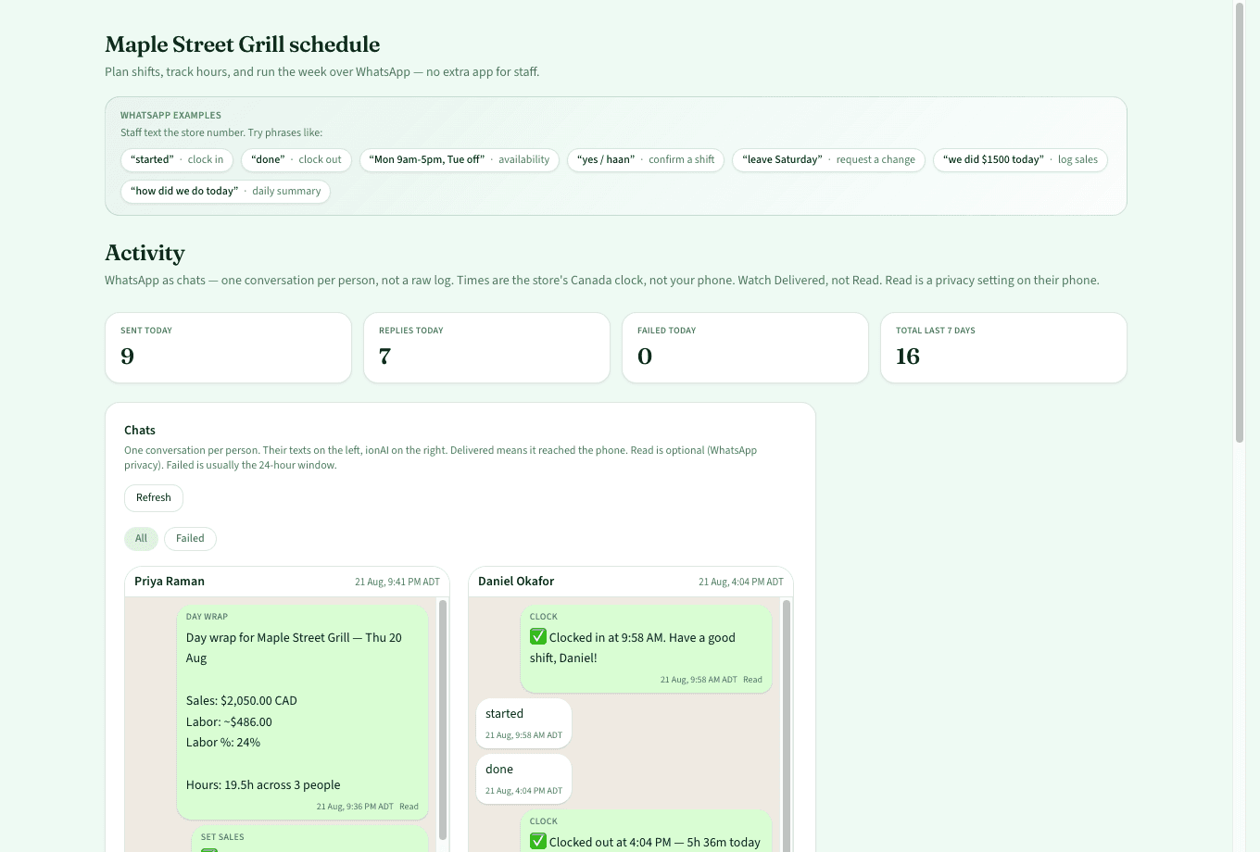Click the main page vertical scrollbar

(1240, 222)
